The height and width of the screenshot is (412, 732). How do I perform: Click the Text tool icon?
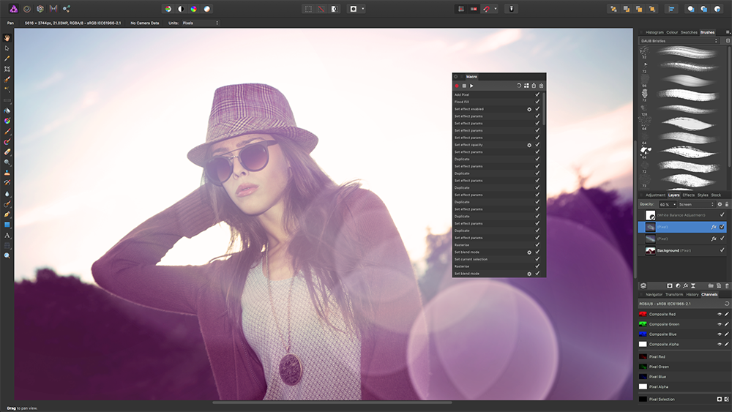pos(7,235)
